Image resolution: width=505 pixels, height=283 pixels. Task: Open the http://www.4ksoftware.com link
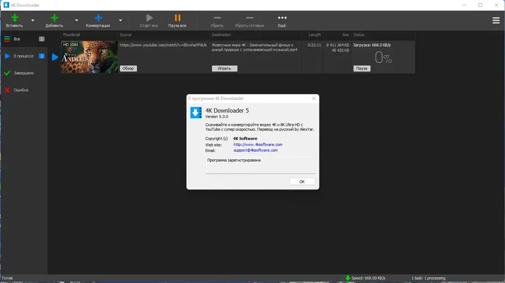tap(258, 145)
